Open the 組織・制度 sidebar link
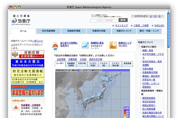This screenshot has width=178, height=118. 148,50
